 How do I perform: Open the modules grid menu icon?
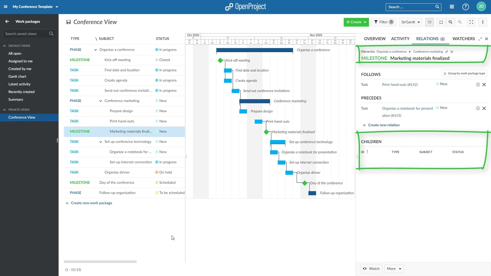coord(452,7)
